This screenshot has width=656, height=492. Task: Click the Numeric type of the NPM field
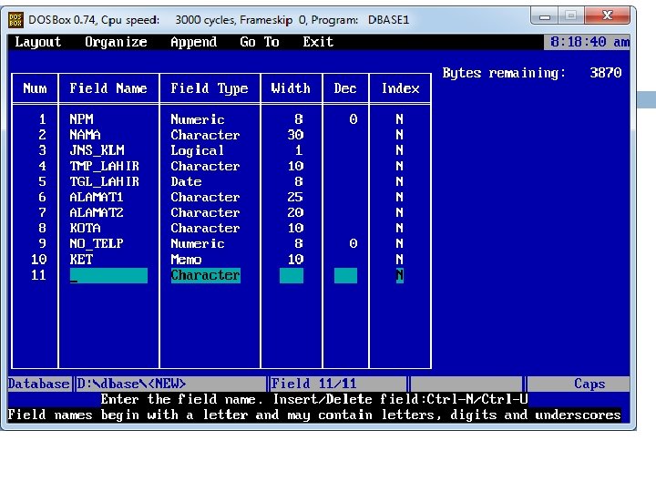coord(198,119)
